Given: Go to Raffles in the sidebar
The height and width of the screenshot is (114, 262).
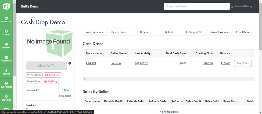Looking at the screenshot, I should pyautogui.click(x=6, y=46).
